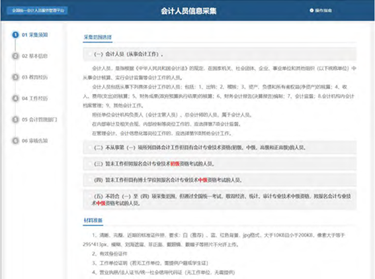Select option (三) 暂未工作拟报名初级资格考试
Viewport: 375px width, 279px height.
point(220,164)
